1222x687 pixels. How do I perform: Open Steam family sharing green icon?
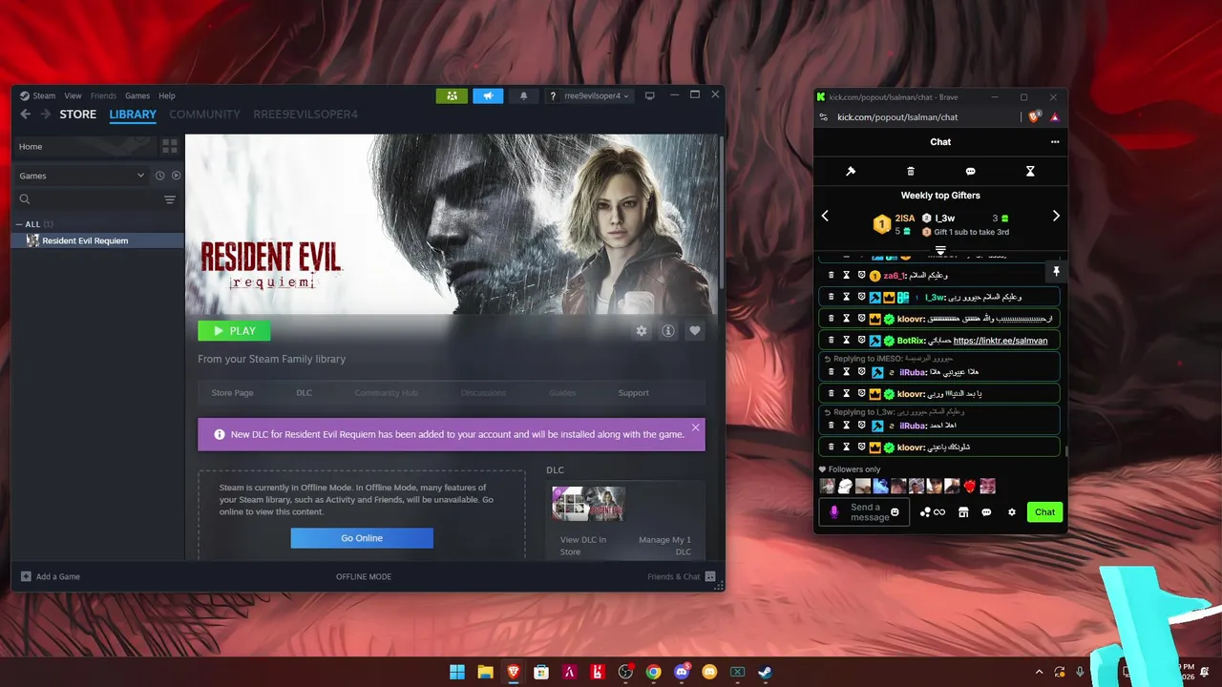coord(452,95)
